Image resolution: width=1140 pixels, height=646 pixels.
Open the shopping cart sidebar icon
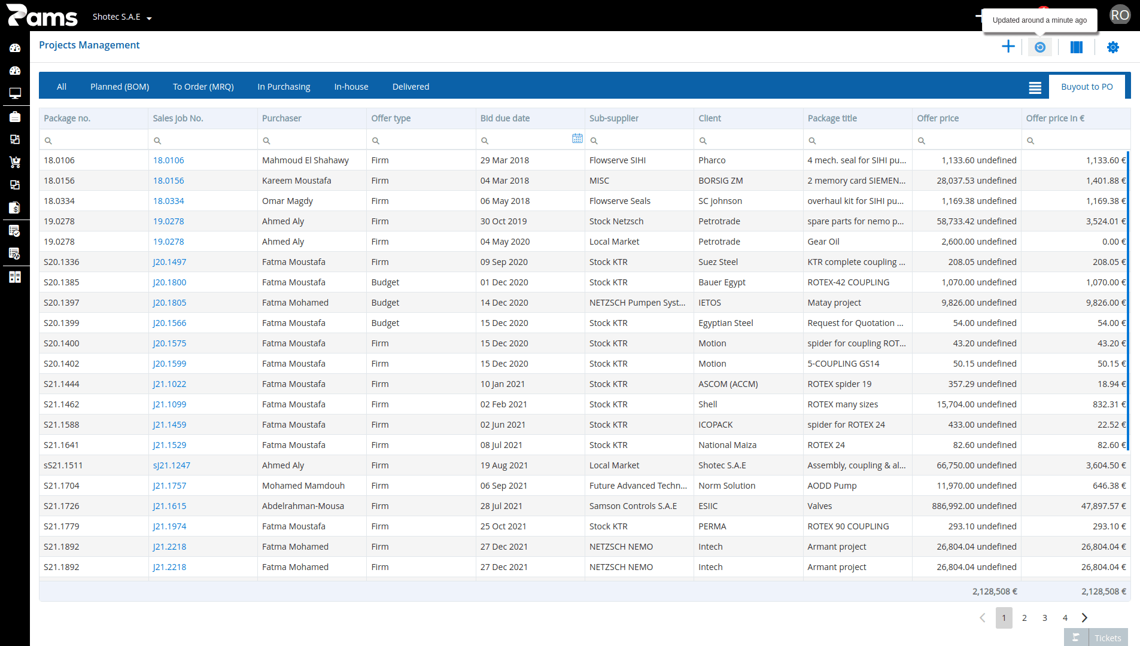(x=15, y=162)
